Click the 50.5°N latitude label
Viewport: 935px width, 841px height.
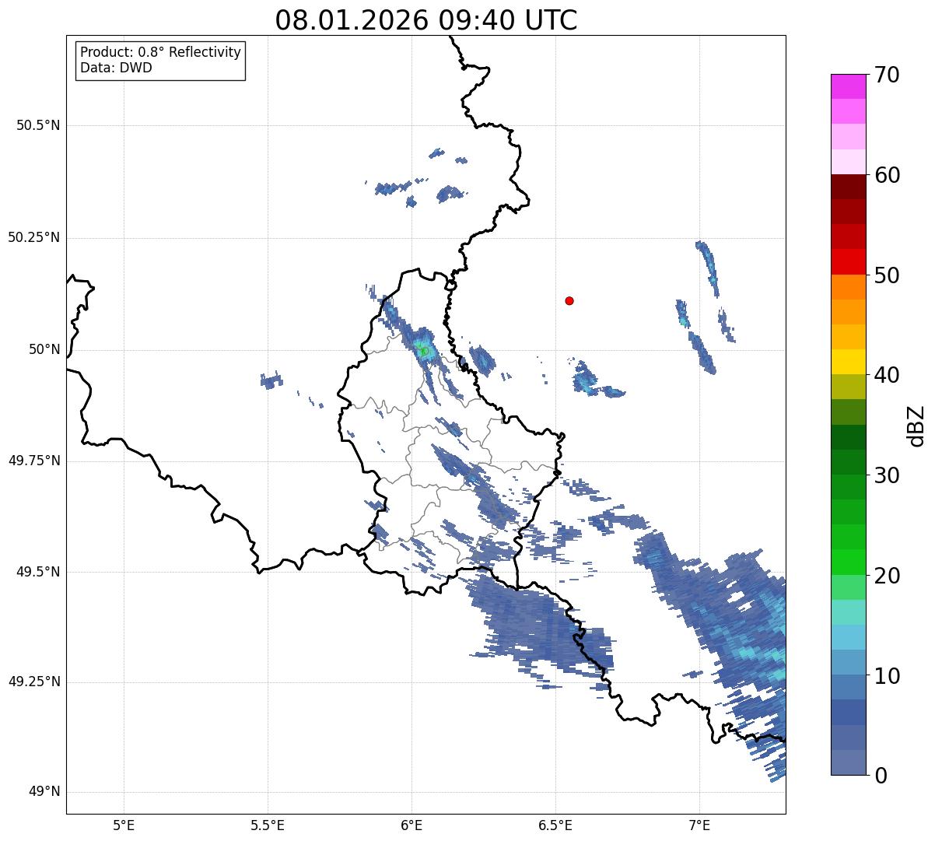[38, 125]
